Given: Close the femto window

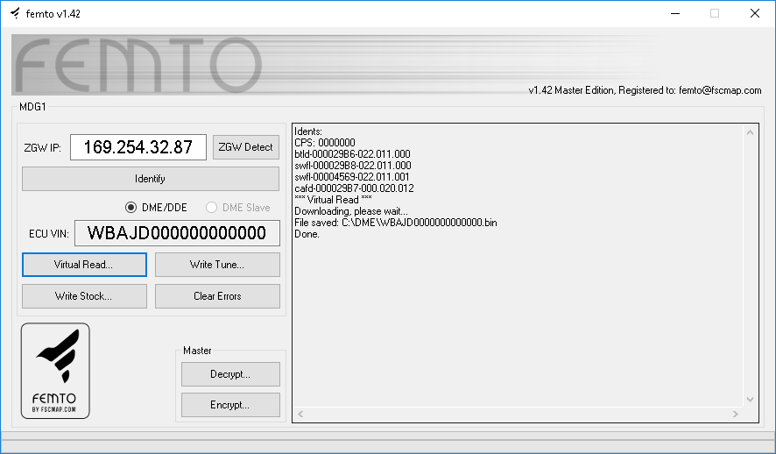Looking at the screenshot, I should [754, 13].
